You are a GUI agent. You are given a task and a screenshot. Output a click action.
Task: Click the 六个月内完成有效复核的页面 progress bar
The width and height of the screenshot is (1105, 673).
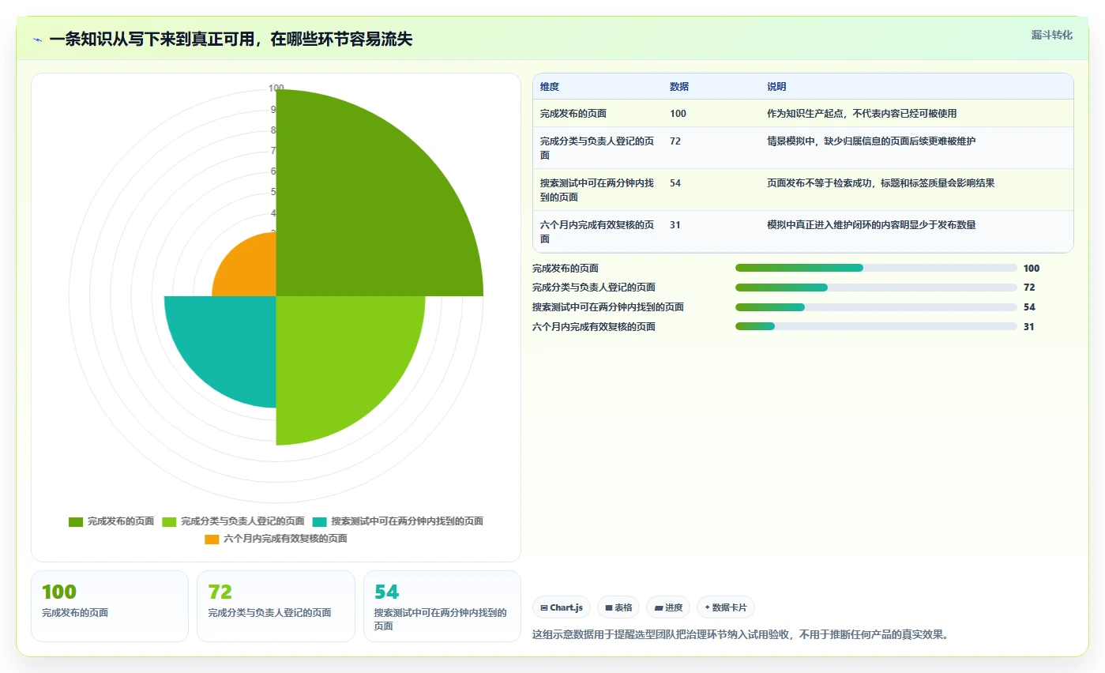(876, 326)
